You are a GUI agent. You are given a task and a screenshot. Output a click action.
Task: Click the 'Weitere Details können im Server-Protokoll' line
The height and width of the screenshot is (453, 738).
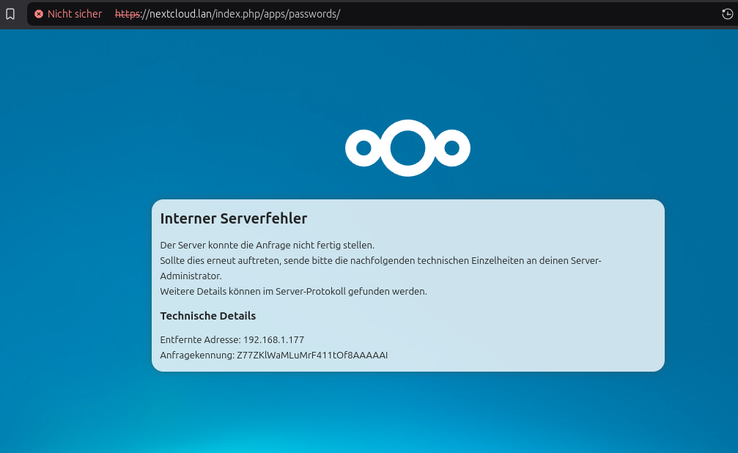coord(293,292)
